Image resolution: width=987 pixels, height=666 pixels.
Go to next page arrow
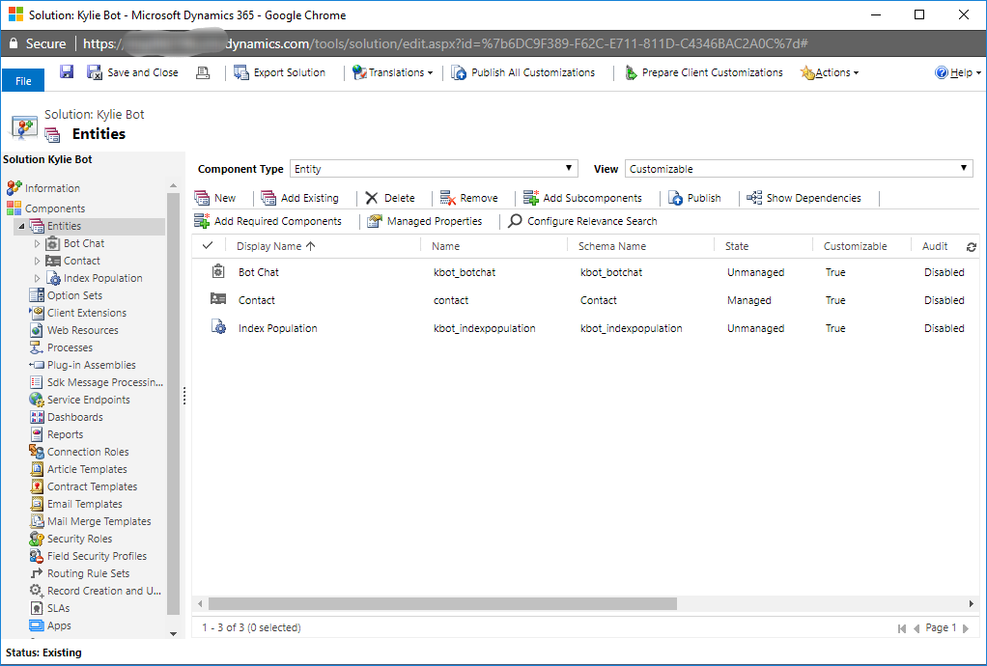[x=966, y=628]
